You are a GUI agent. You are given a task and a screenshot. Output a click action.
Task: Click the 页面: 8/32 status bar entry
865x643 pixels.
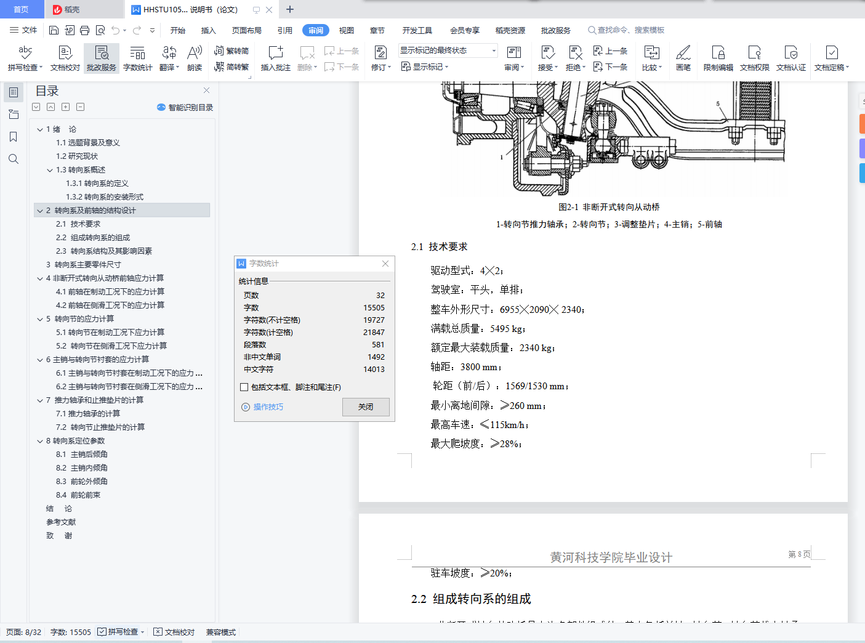(x=23, y=632)
